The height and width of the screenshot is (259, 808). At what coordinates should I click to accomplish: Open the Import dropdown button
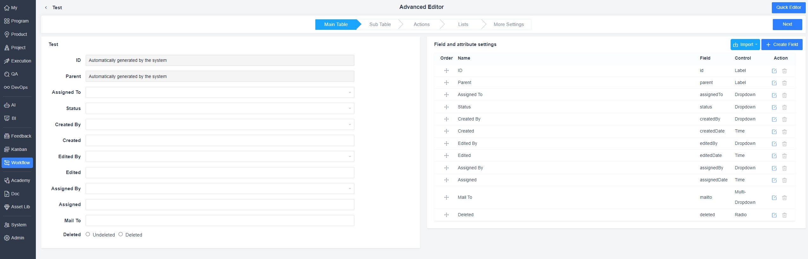coord(745,45)
